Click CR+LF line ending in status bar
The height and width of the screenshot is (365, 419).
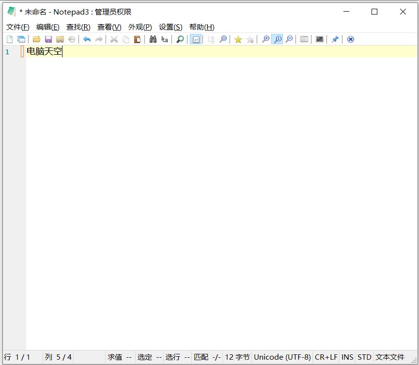pyautogui.click(x=326, y=357)
